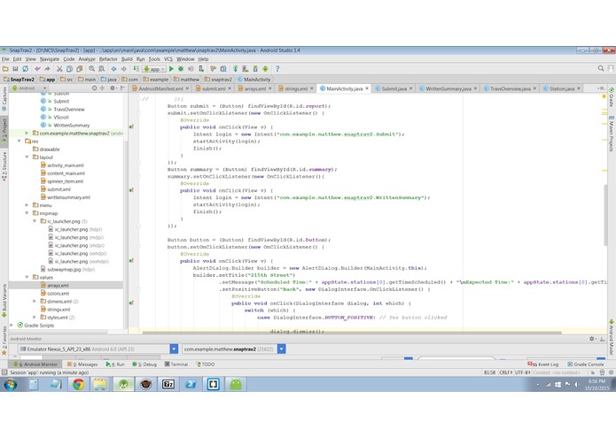This screenshot has height=437, width=616.
Task: Click the hide project panel icon
Action: [x=122, y=88]
